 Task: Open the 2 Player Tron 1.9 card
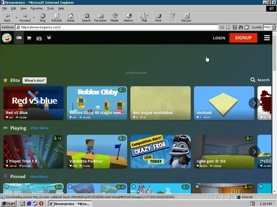[x=33, y=152]
